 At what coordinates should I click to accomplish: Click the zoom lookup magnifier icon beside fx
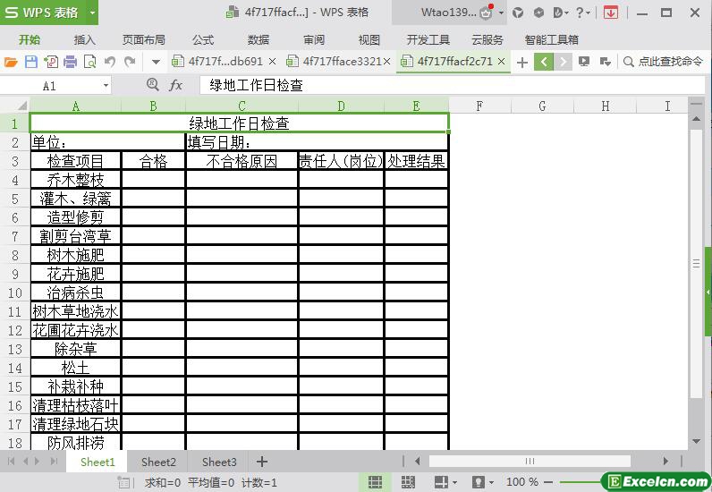(153, 84)
